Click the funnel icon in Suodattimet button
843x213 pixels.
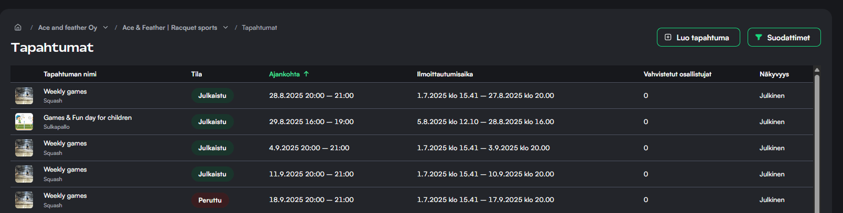pos(758,37)
